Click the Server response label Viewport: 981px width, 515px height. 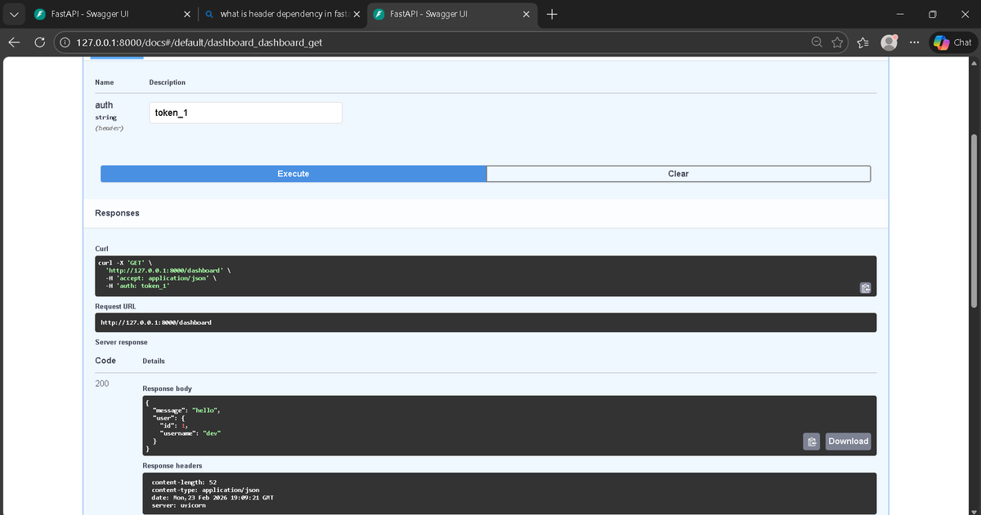[x=121, y=342]
